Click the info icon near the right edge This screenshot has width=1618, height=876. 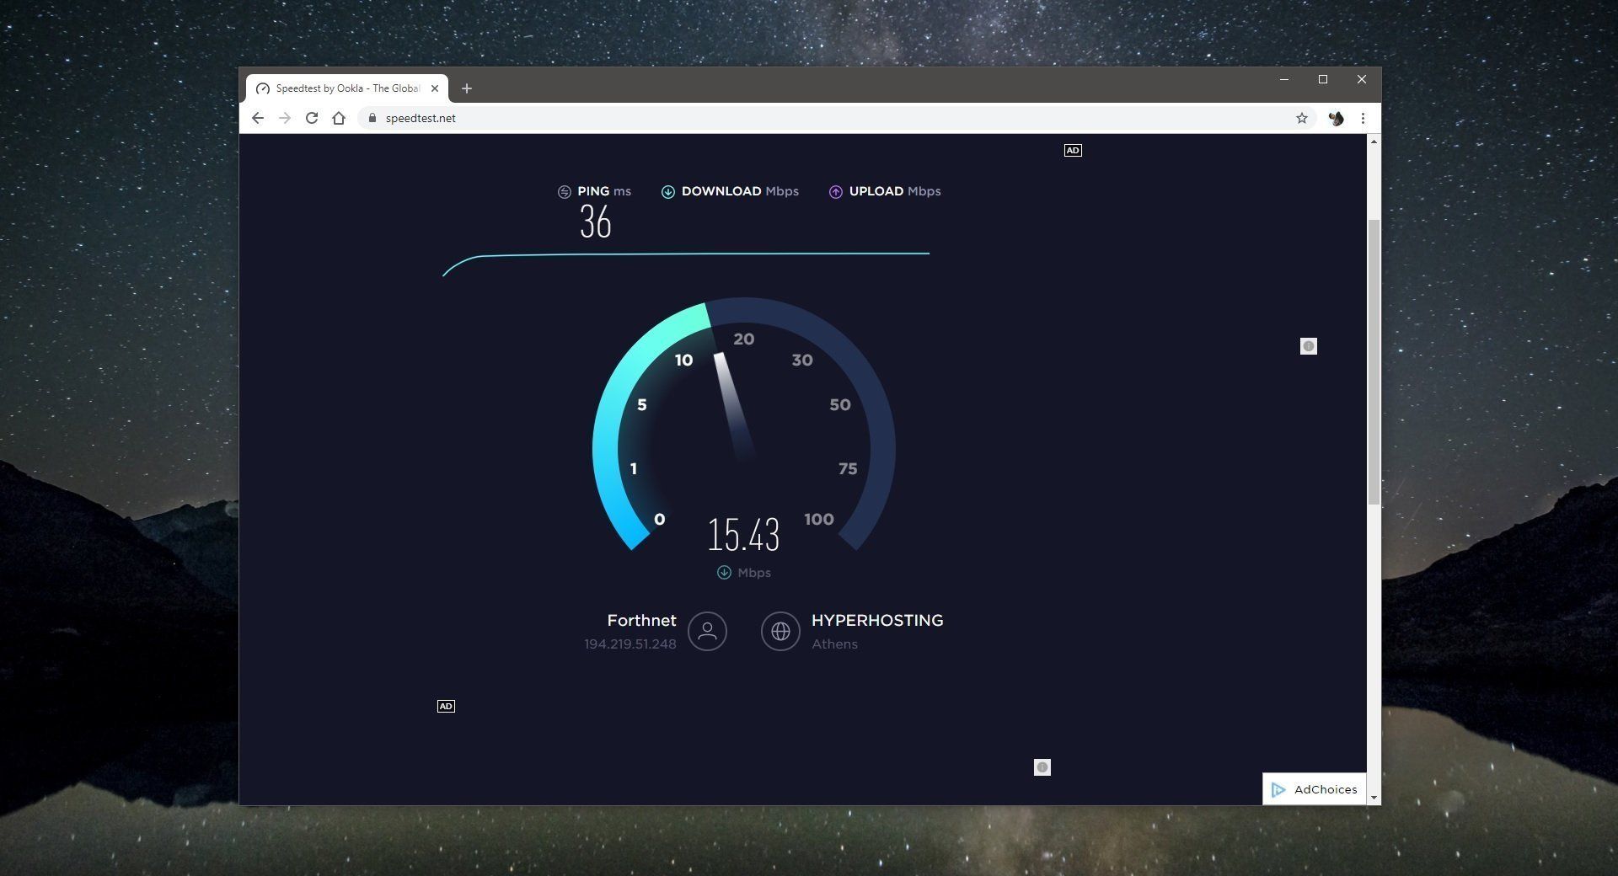click(1308, 345)
